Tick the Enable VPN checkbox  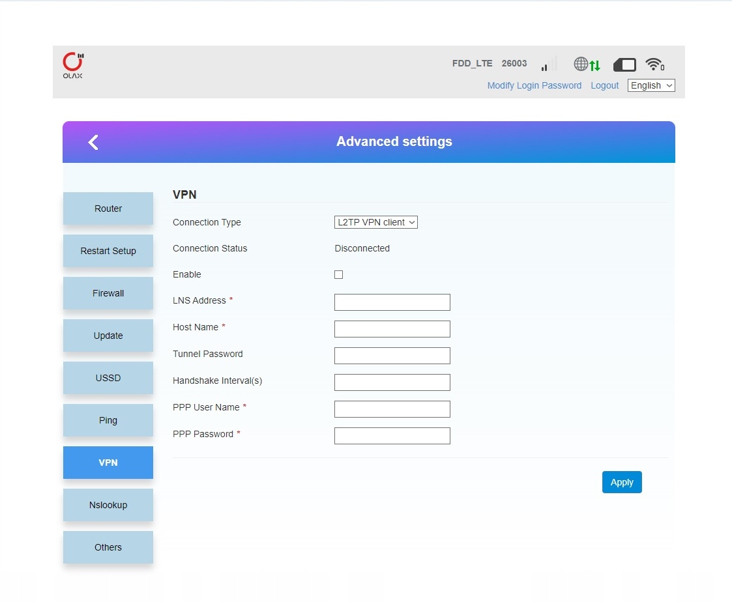338,274
